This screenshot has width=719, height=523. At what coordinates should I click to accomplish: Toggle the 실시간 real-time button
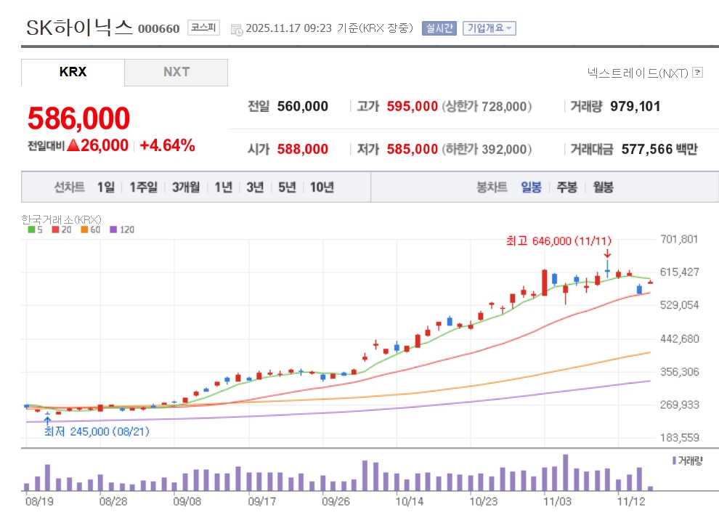(439, 28)
